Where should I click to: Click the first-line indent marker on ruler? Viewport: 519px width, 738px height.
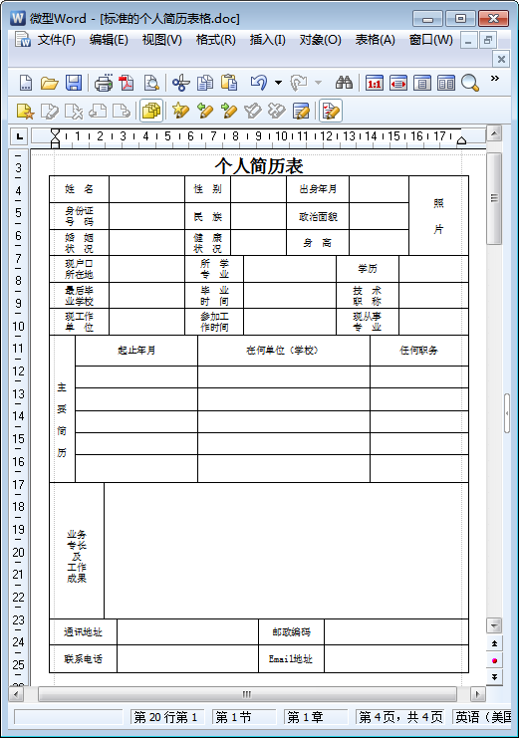(55, 134)
